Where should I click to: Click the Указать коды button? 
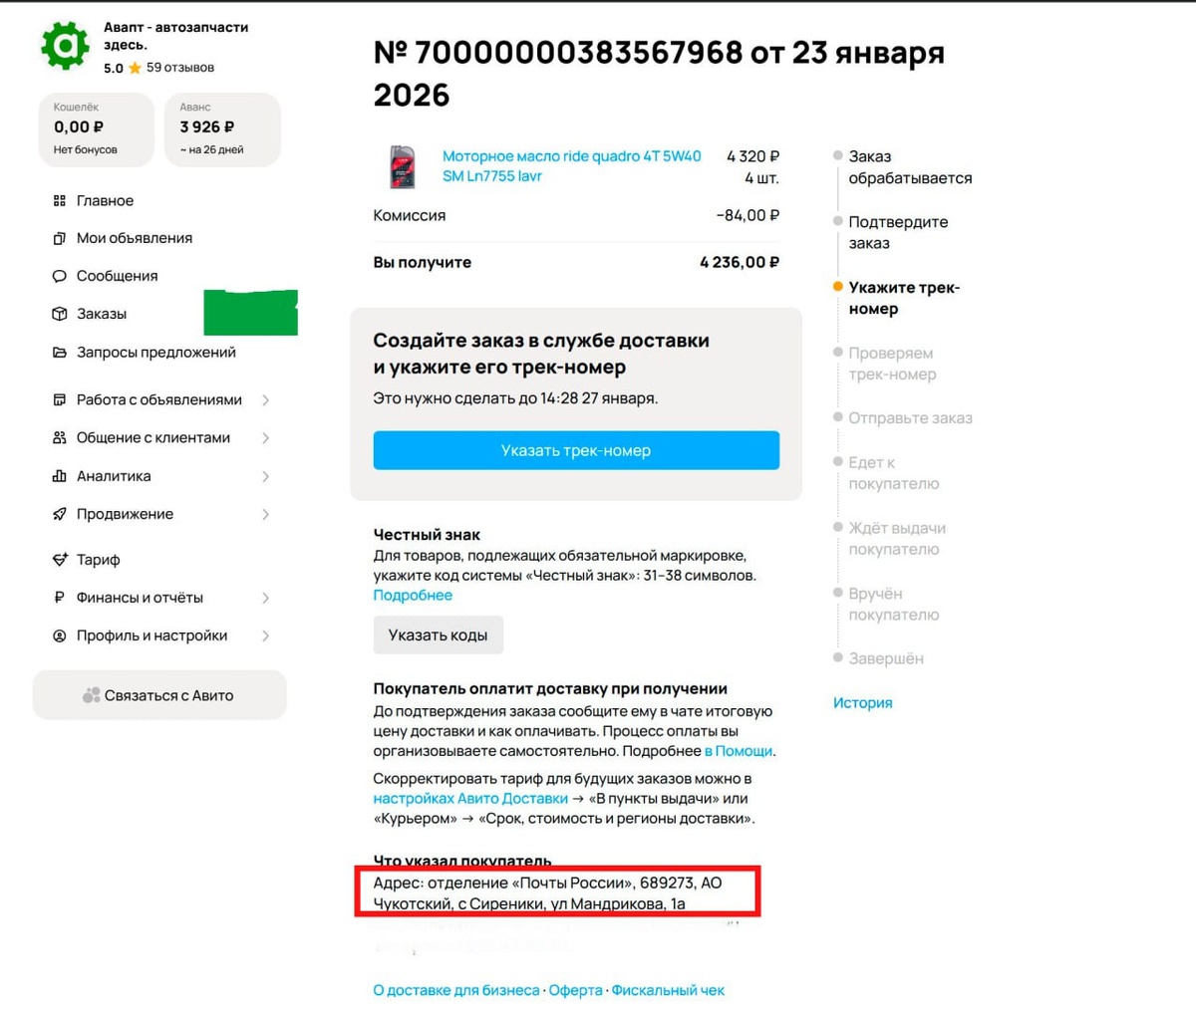[x=438, y=634]
